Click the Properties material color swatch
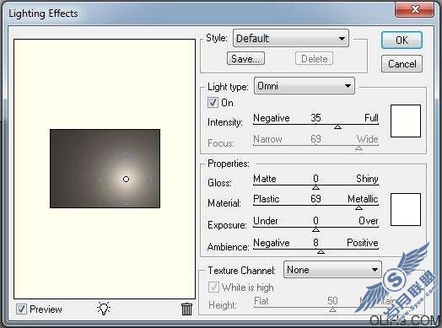The height and width of the screenshot is (328, 442). (x=406, y=209)
